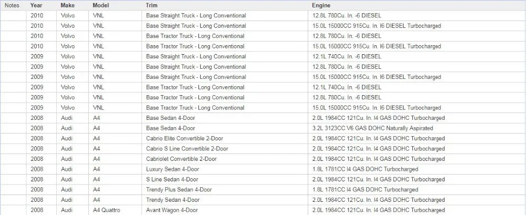Click the Notes column header
This screenshot has width=526, height=215.
point(12,5)
